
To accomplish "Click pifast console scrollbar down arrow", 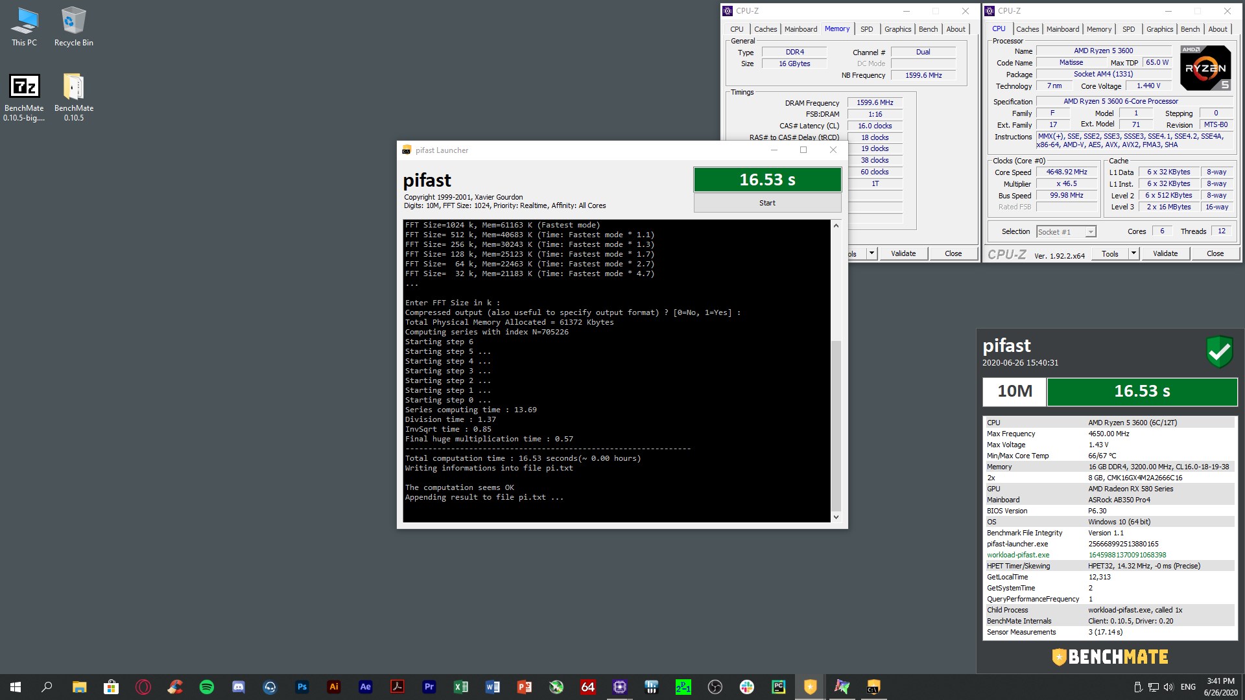I will coord(836,517).
